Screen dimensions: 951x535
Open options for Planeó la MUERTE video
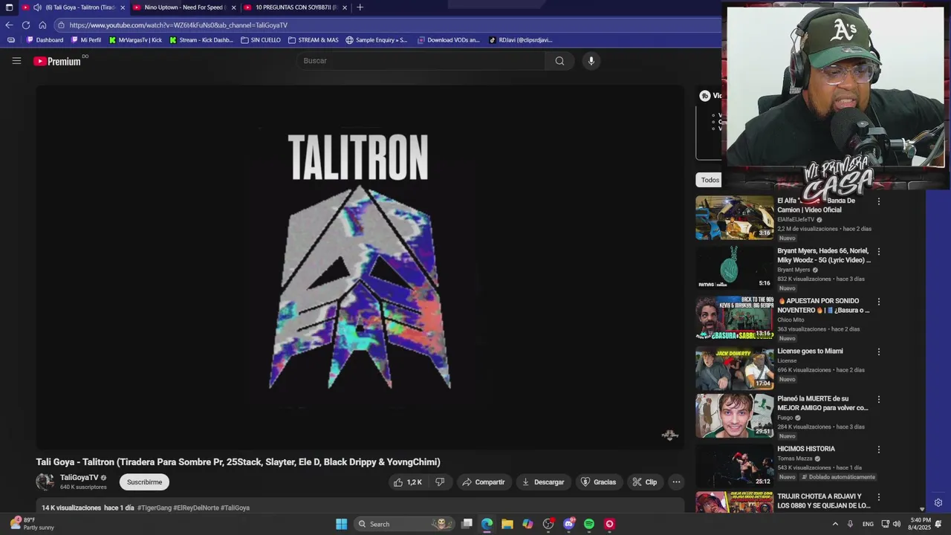tap(879, 400)
